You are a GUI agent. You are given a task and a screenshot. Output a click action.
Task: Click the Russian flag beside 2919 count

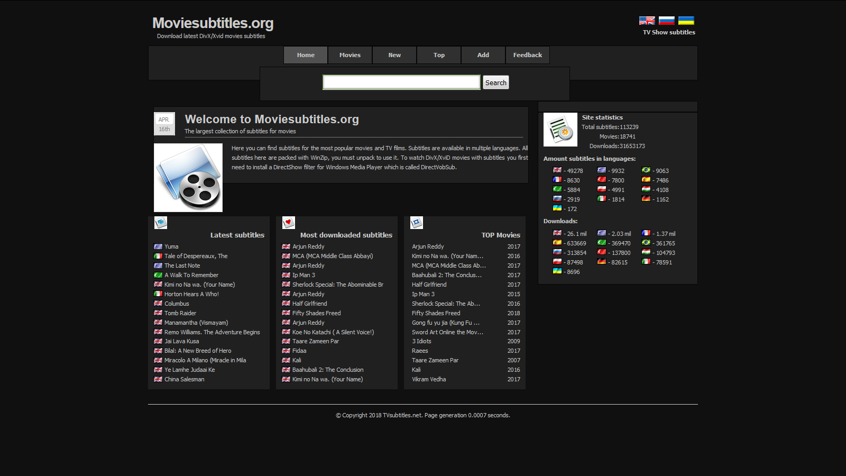tap(557, 198)
